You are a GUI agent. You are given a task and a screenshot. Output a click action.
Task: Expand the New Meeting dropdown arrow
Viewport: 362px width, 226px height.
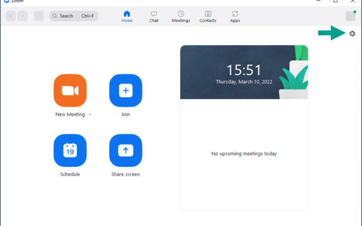click(x=90, y=115)
